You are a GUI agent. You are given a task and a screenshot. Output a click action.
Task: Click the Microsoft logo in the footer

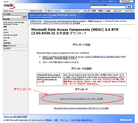click(x=126, y=120)
